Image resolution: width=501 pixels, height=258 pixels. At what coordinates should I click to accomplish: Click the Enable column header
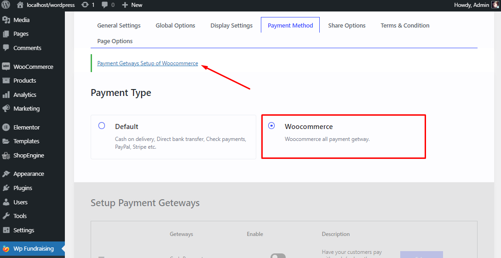[255, 234]
